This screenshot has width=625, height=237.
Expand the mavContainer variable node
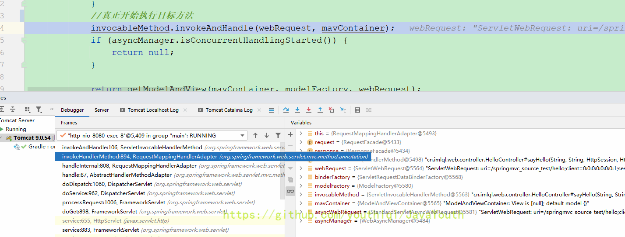point(301,203)
